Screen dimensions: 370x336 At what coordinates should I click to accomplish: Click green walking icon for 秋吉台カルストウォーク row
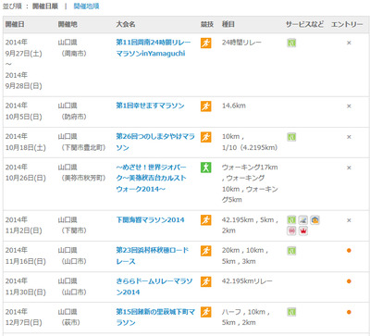point(206,168)
